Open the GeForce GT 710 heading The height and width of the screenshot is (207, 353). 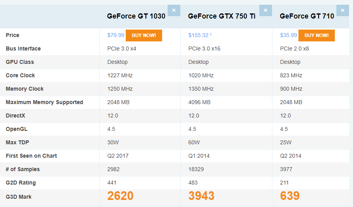coord(307,16)
